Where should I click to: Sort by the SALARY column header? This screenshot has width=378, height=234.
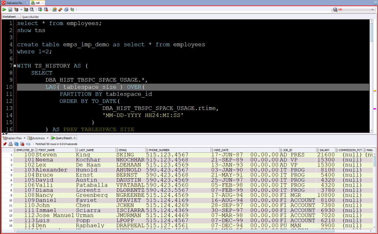[325, 150]
